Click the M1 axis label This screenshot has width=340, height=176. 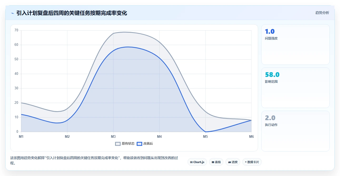[21, 136]
